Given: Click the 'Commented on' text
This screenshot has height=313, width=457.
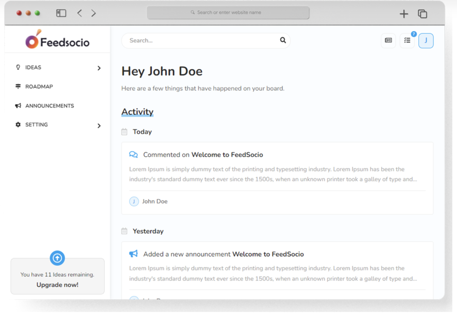Looking at the screenshot, I should (x=166, y=155).
